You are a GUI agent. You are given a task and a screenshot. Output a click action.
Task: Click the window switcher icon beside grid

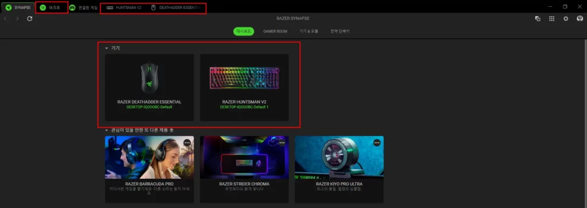tap(538, 19)
